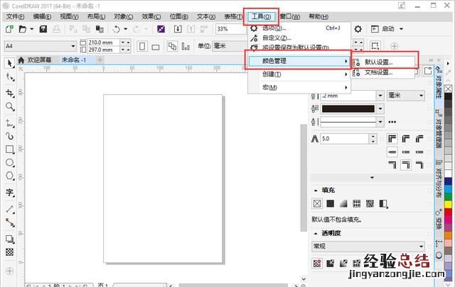The width and height of the screenshot is (455, 287).
Task: Open the 对象管理器 docker tab
Action: pyautogui.click(x=439, y=129)
